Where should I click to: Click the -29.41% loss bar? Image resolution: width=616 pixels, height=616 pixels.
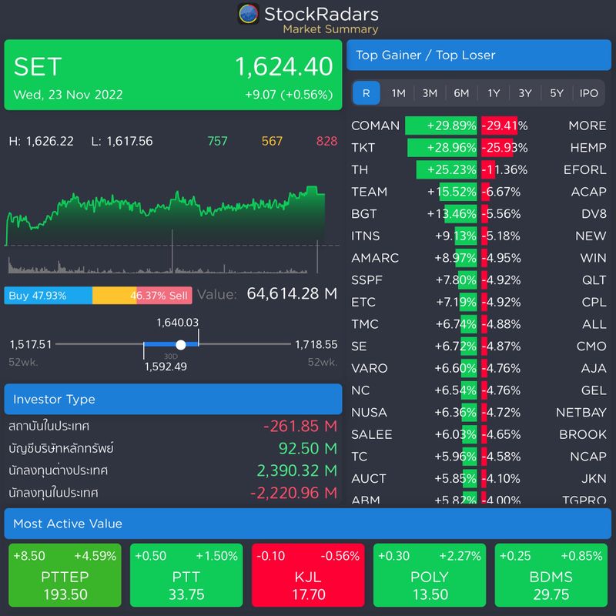pyautogui.click(x=499, y=126)
